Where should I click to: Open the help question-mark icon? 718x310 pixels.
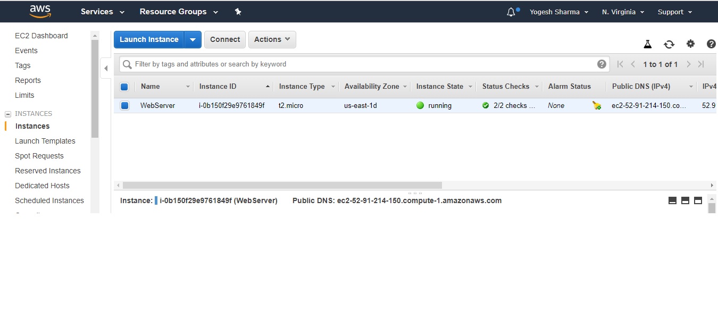click(711, 44)
